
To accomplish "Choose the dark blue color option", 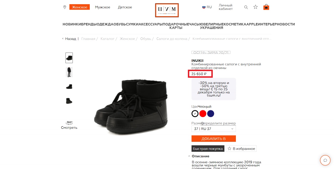I will 211,114.
